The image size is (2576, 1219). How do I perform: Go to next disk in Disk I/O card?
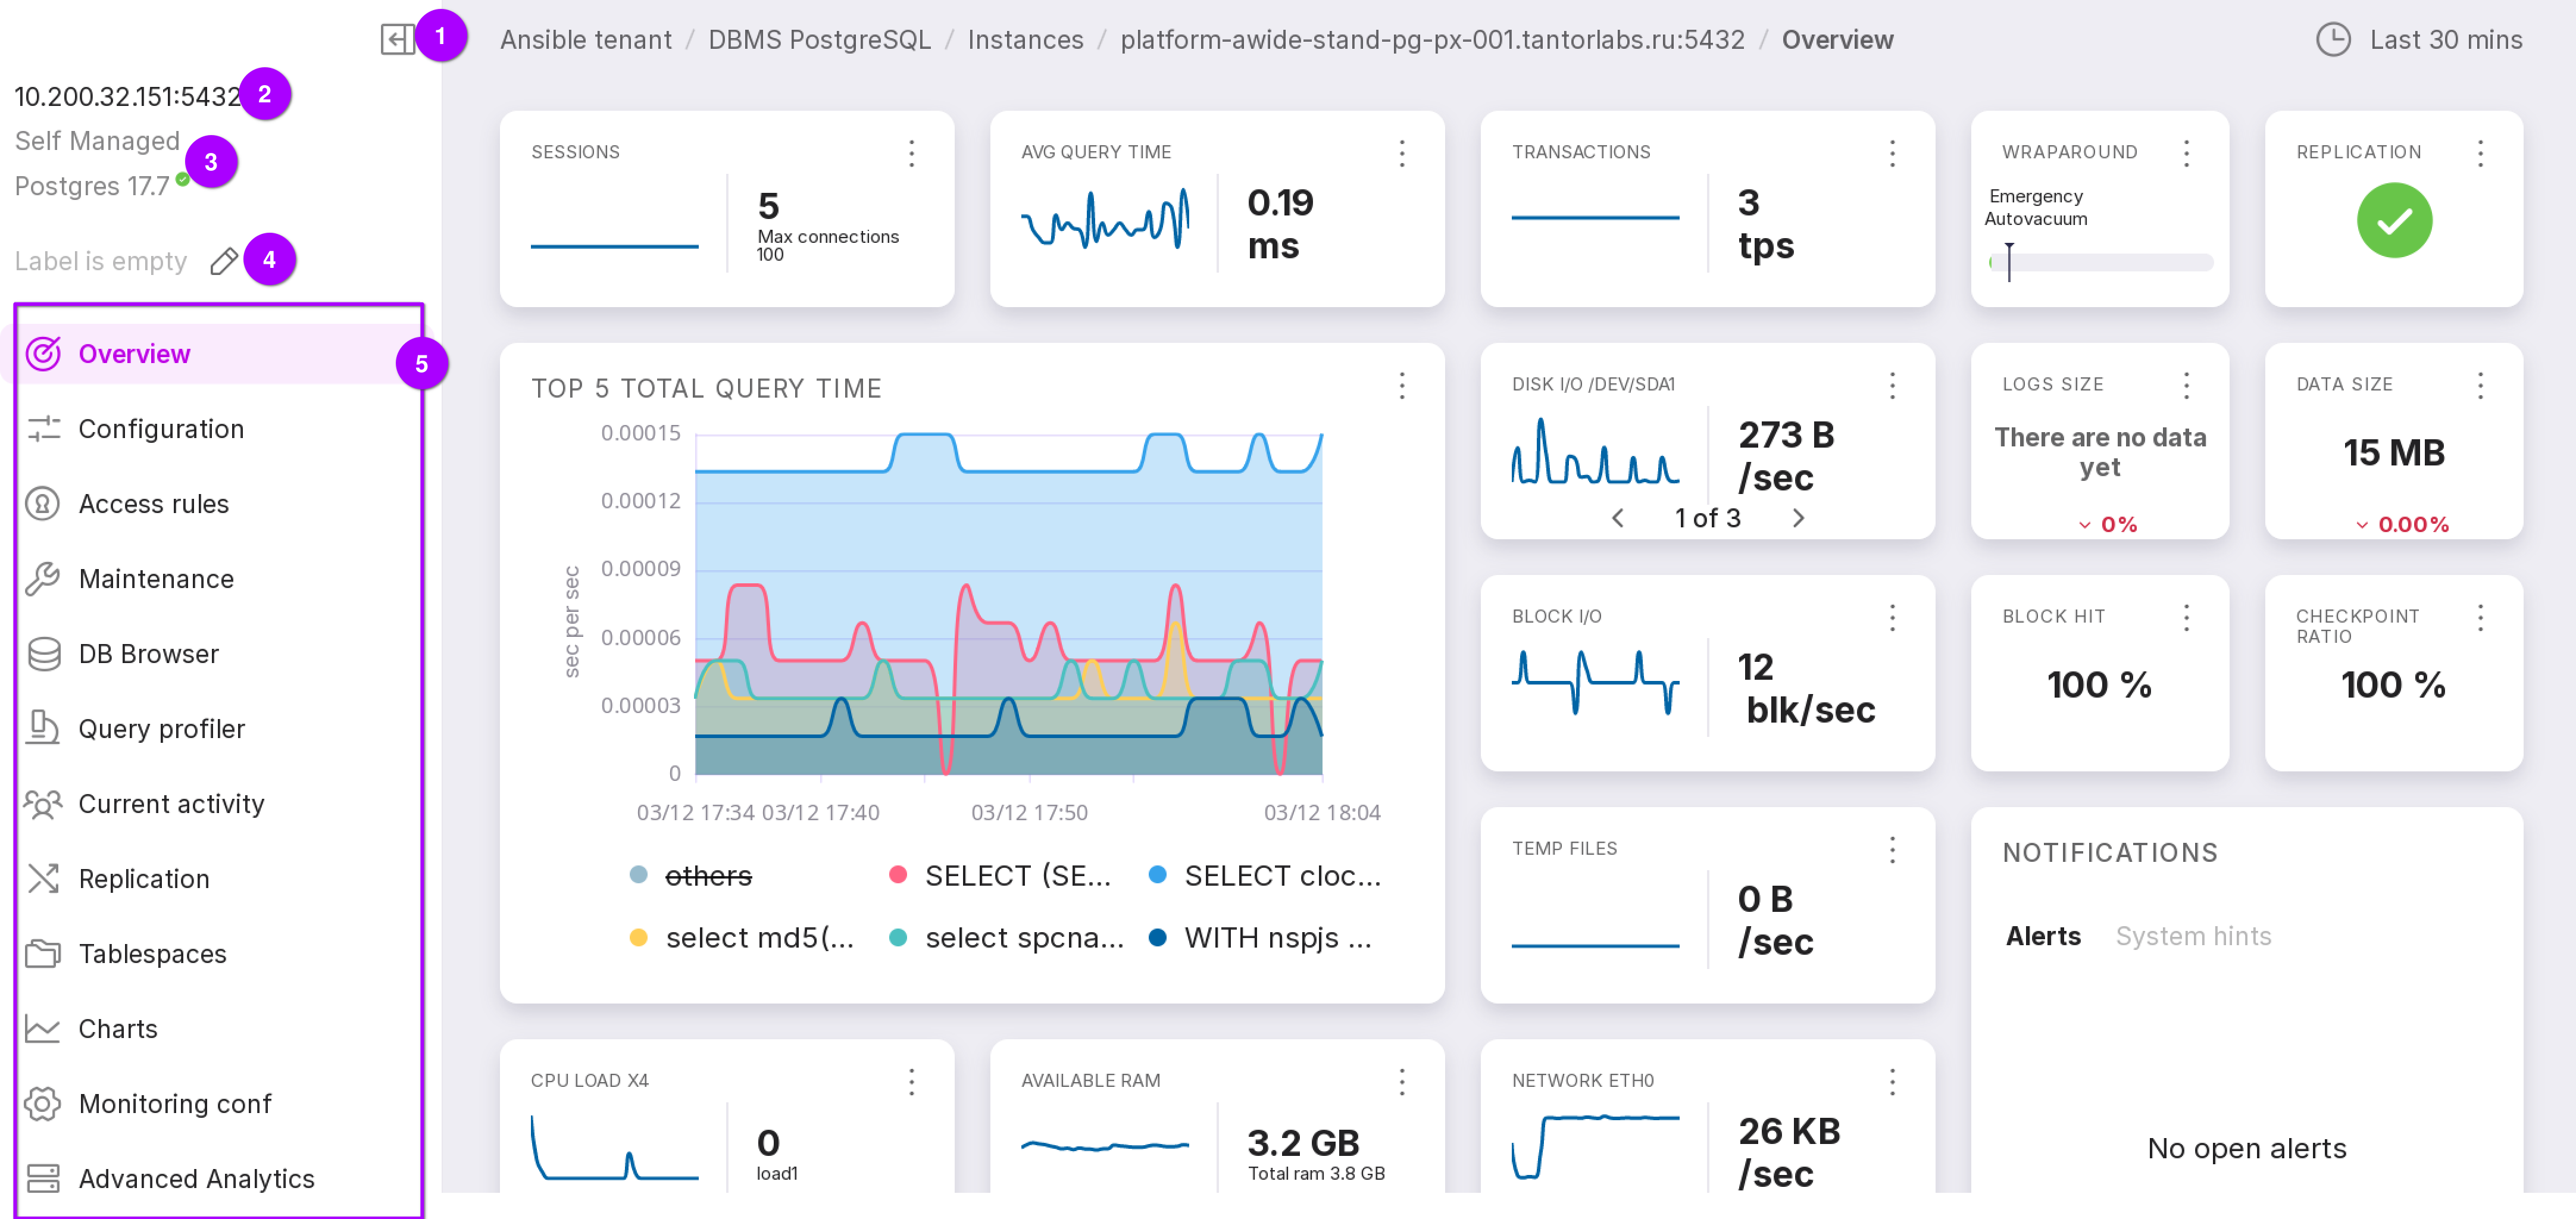pos(1797,518)
